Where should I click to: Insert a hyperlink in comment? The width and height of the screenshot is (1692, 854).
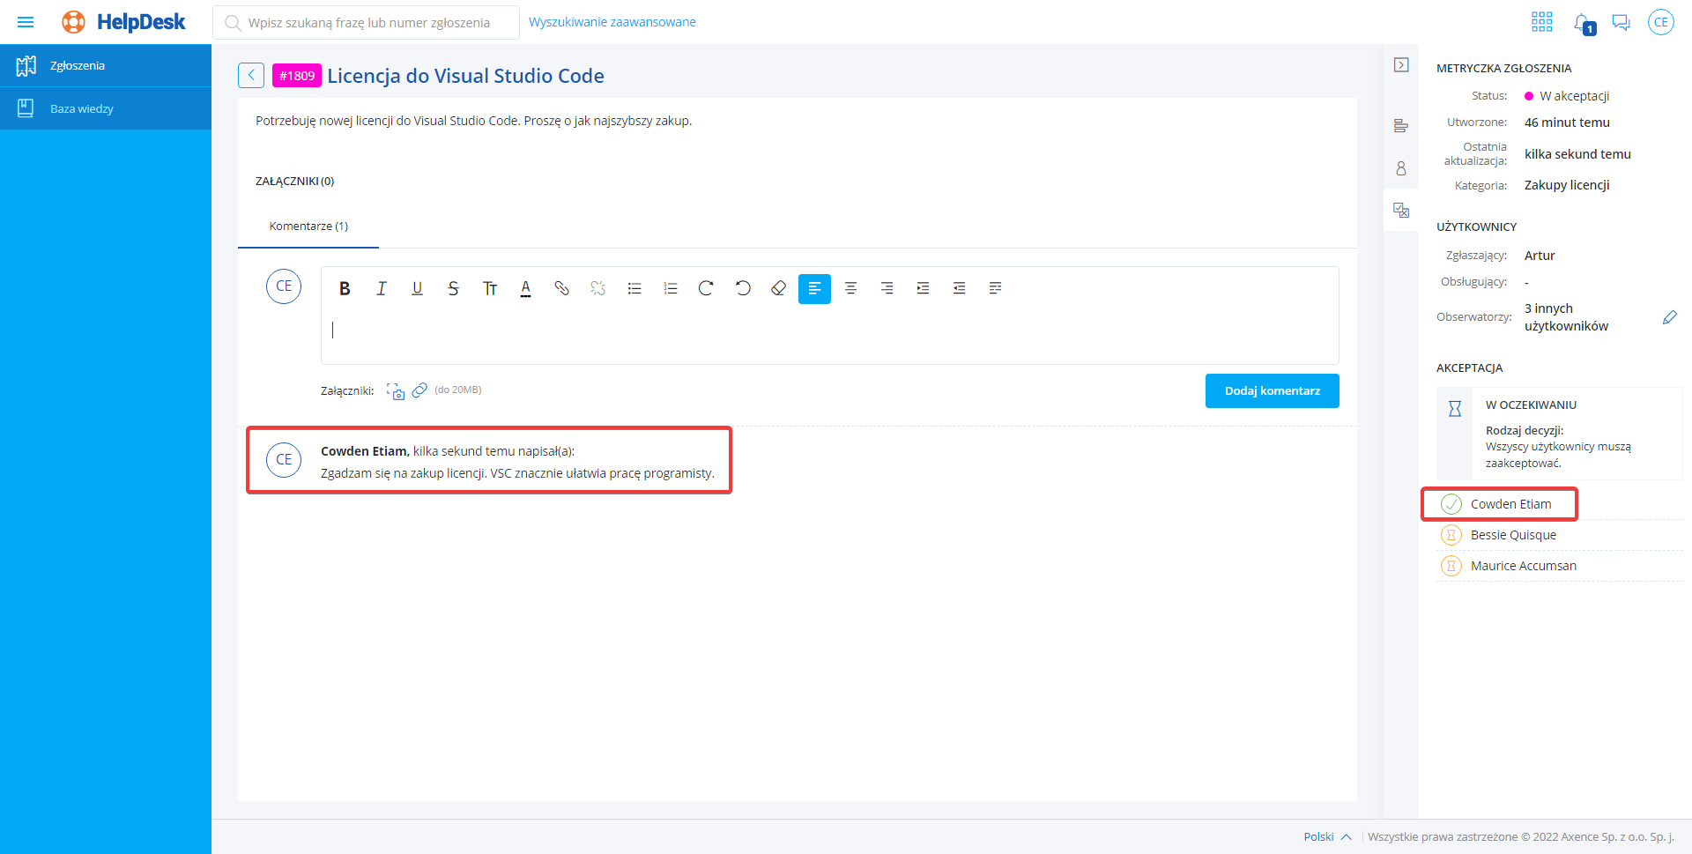(561, 288)
